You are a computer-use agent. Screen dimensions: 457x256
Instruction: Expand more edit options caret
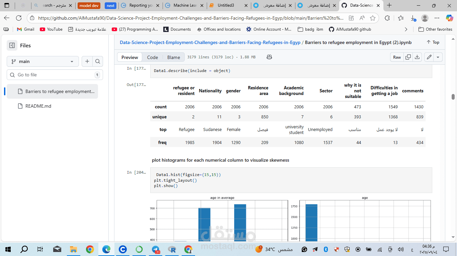pos(438,57)
